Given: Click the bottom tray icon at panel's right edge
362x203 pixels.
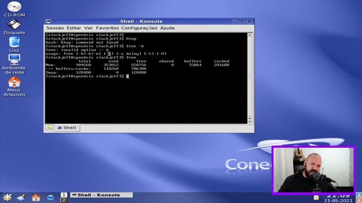Looking at the screenshot, I should click(x=359, y=201).
